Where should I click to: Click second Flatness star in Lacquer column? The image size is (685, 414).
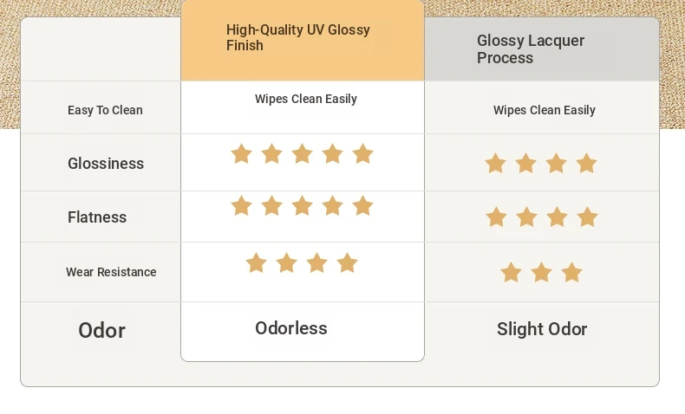pyautogui.click(x=526, y=217)
